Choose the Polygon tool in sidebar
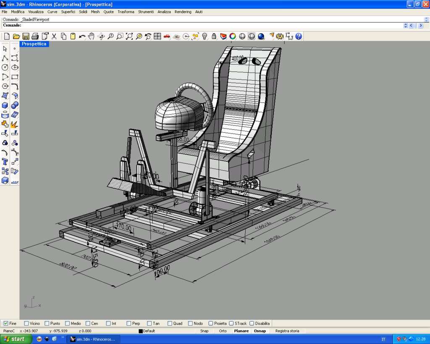This screenshot has width=430, height=344. point(5,87)
